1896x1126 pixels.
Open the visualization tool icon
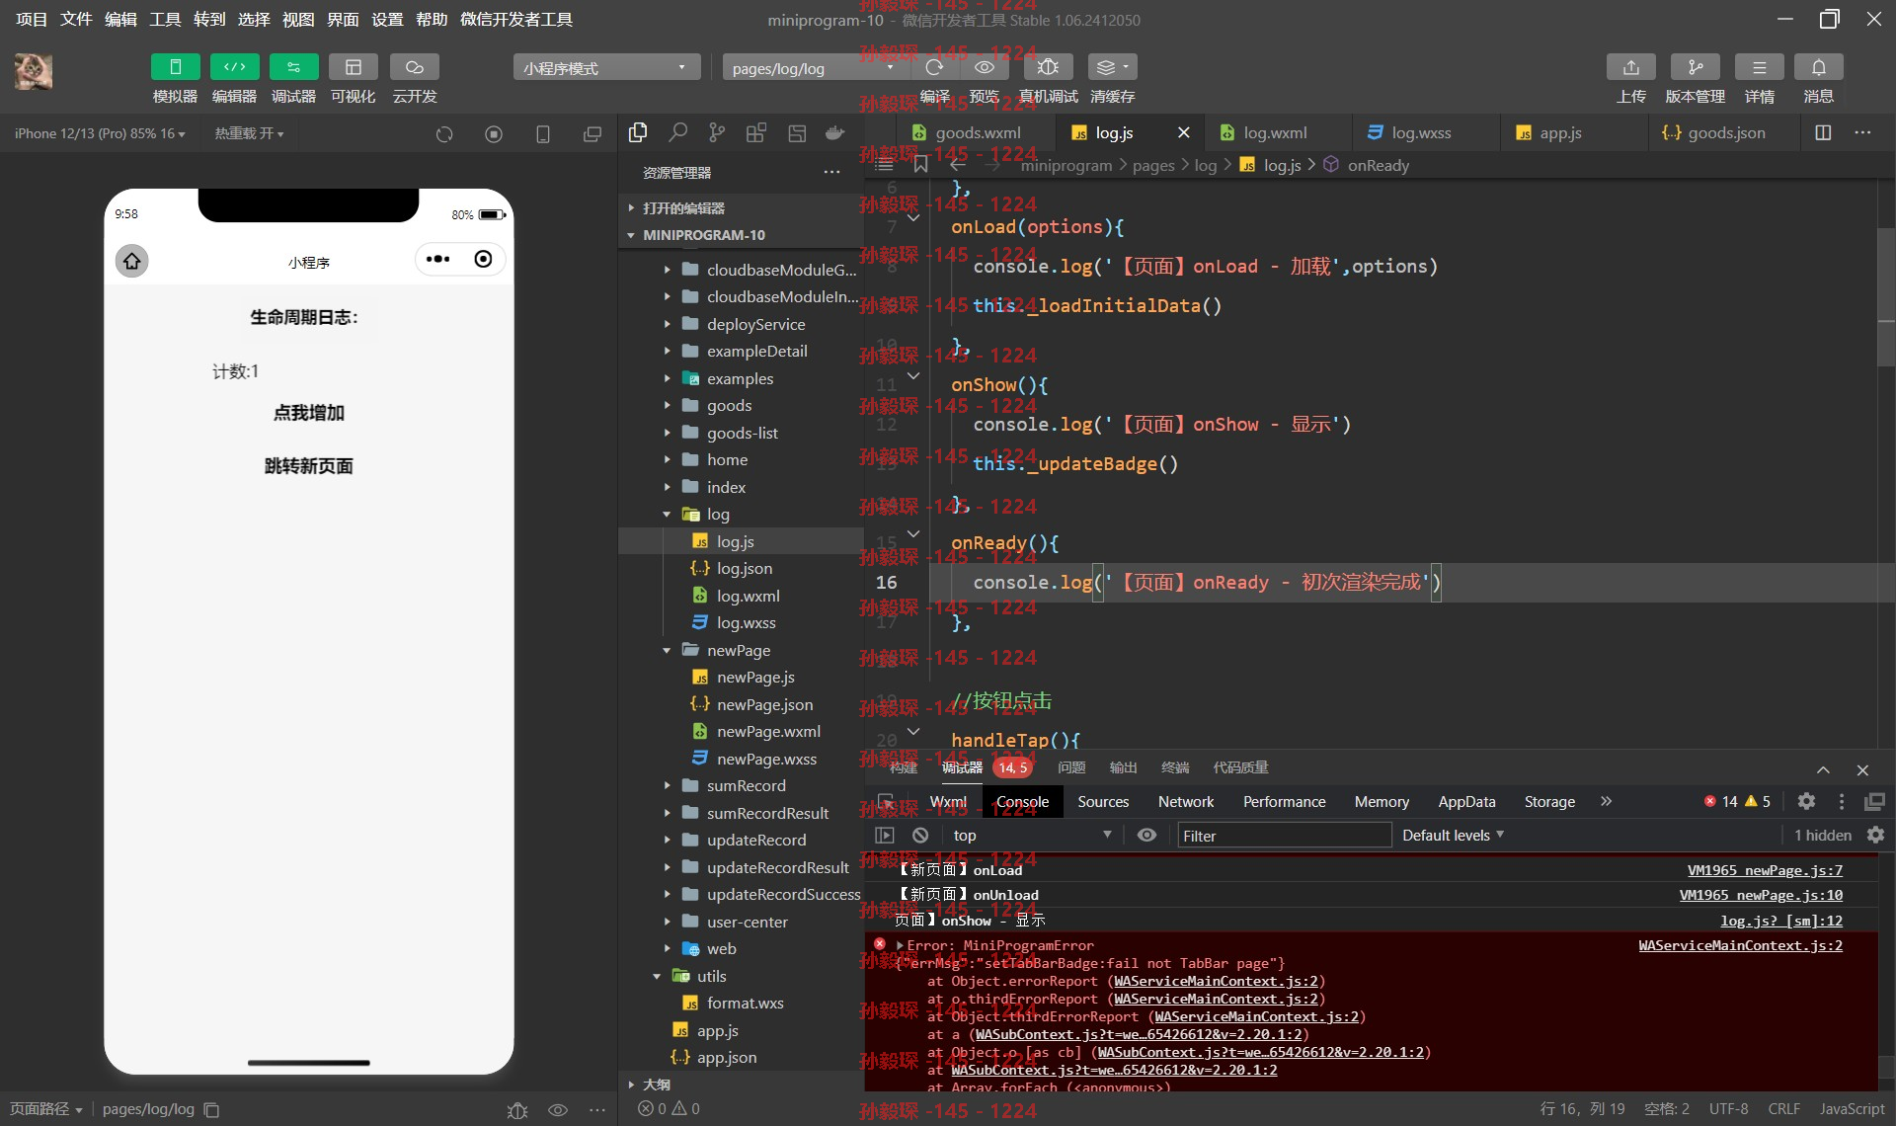(x=353, y=67)
